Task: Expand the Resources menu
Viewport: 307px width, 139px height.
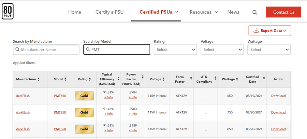Action: tap(204, 12)
